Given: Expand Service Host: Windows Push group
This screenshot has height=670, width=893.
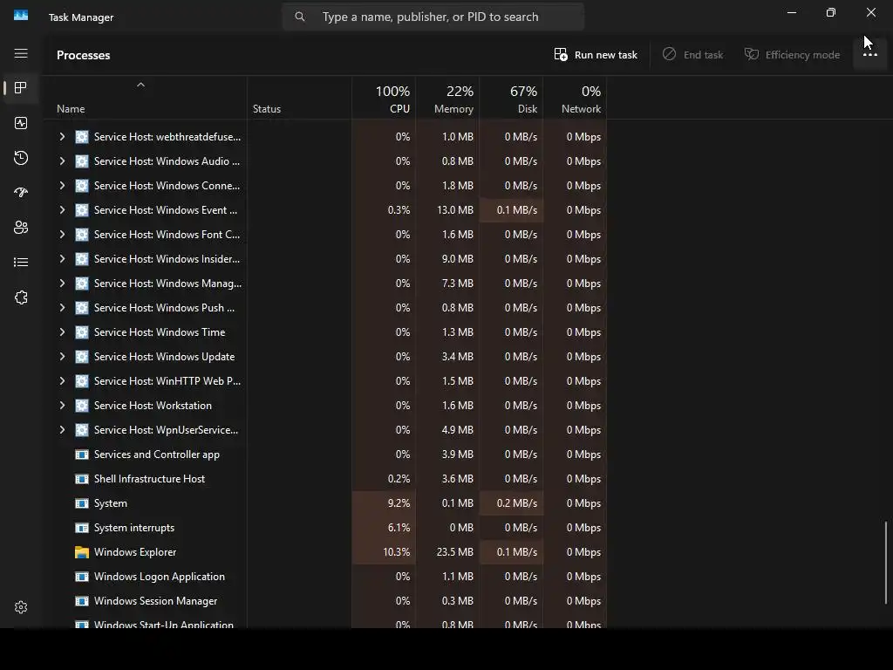Looking at the screenshot, I should click(62, 308).
